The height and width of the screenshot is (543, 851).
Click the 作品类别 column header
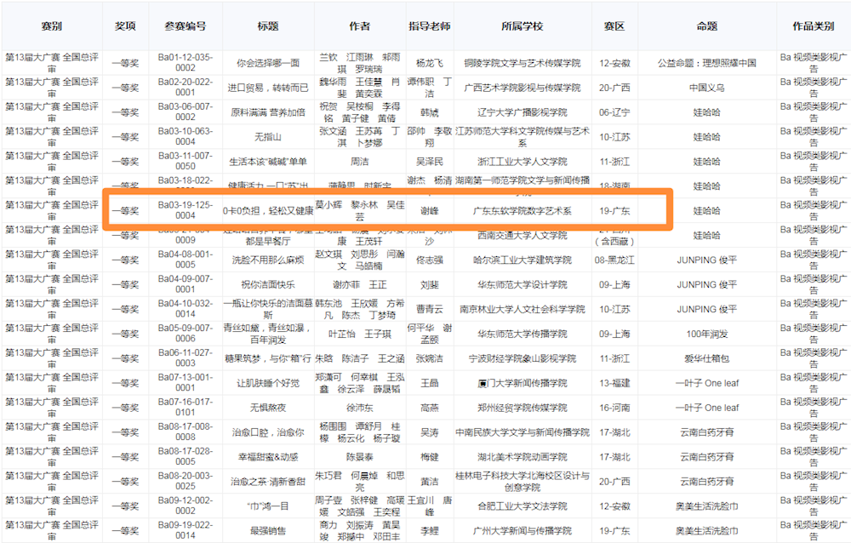tap(813, 26)
